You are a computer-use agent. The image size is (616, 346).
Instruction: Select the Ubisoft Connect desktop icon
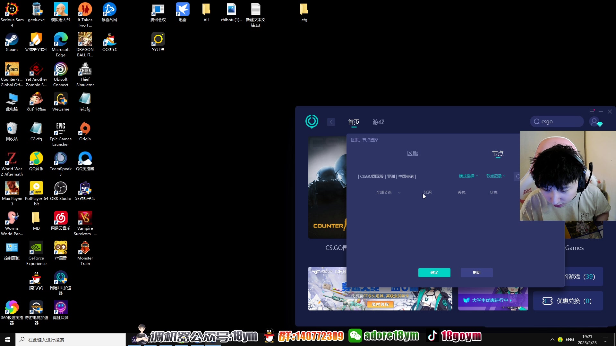pos(61,74)
